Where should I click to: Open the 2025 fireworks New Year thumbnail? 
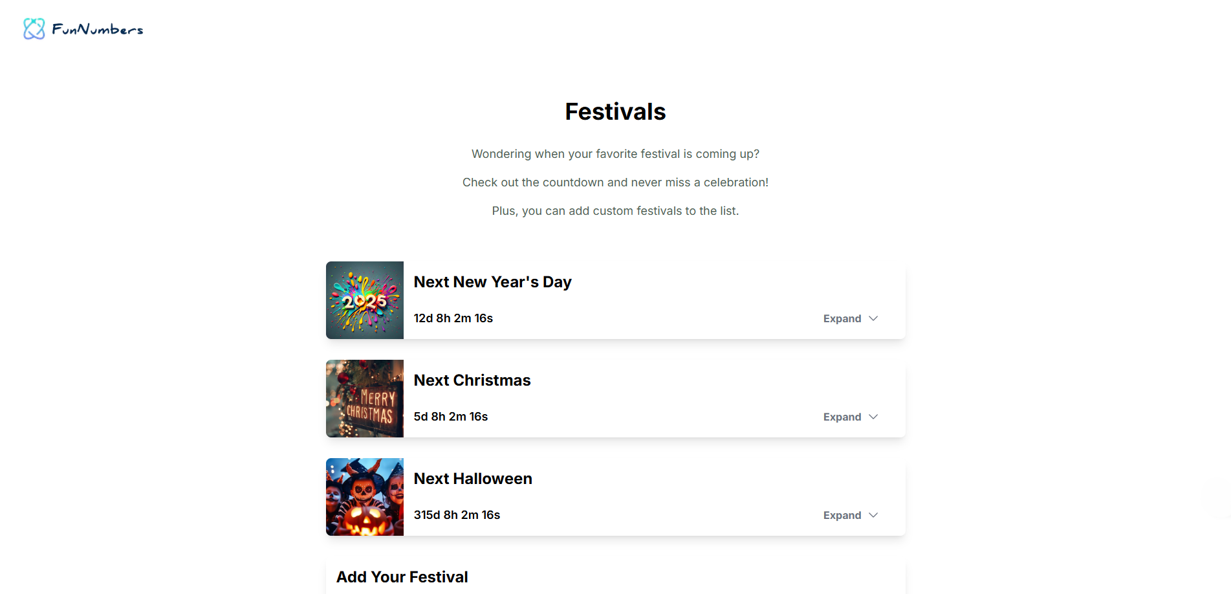tap(365, 300)
